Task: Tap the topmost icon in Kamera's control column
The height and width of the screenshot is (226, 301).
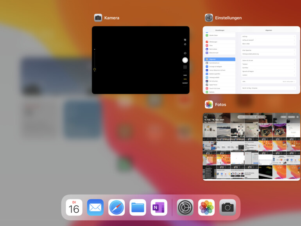Action: click(x=185, y=40)
